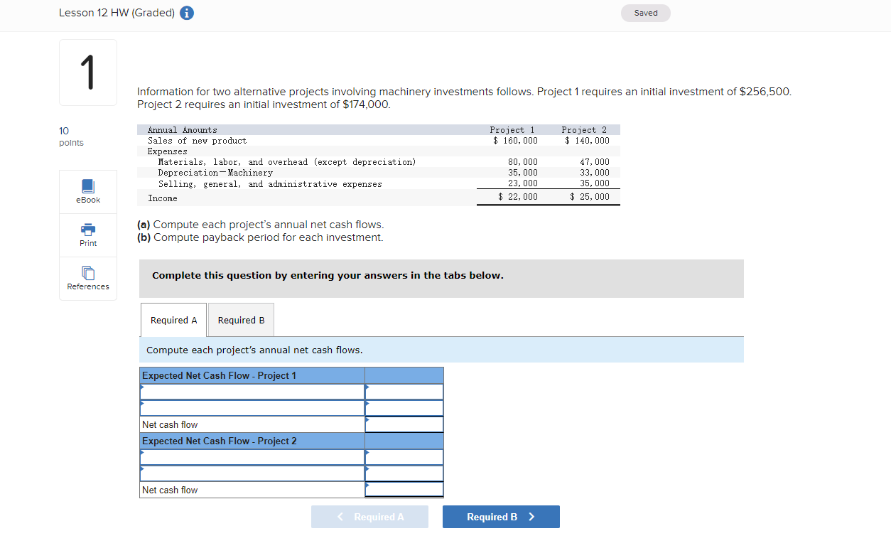Click the 'Project 1' column header

point(512,130)
